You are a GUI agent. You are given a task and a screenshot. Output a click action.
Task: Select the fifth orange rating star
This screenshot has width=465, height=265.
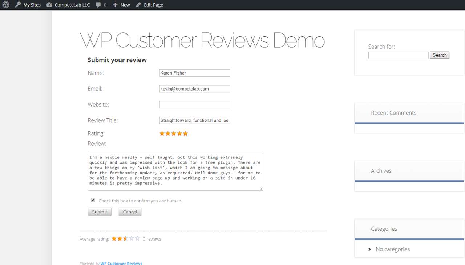pos(185,133)
